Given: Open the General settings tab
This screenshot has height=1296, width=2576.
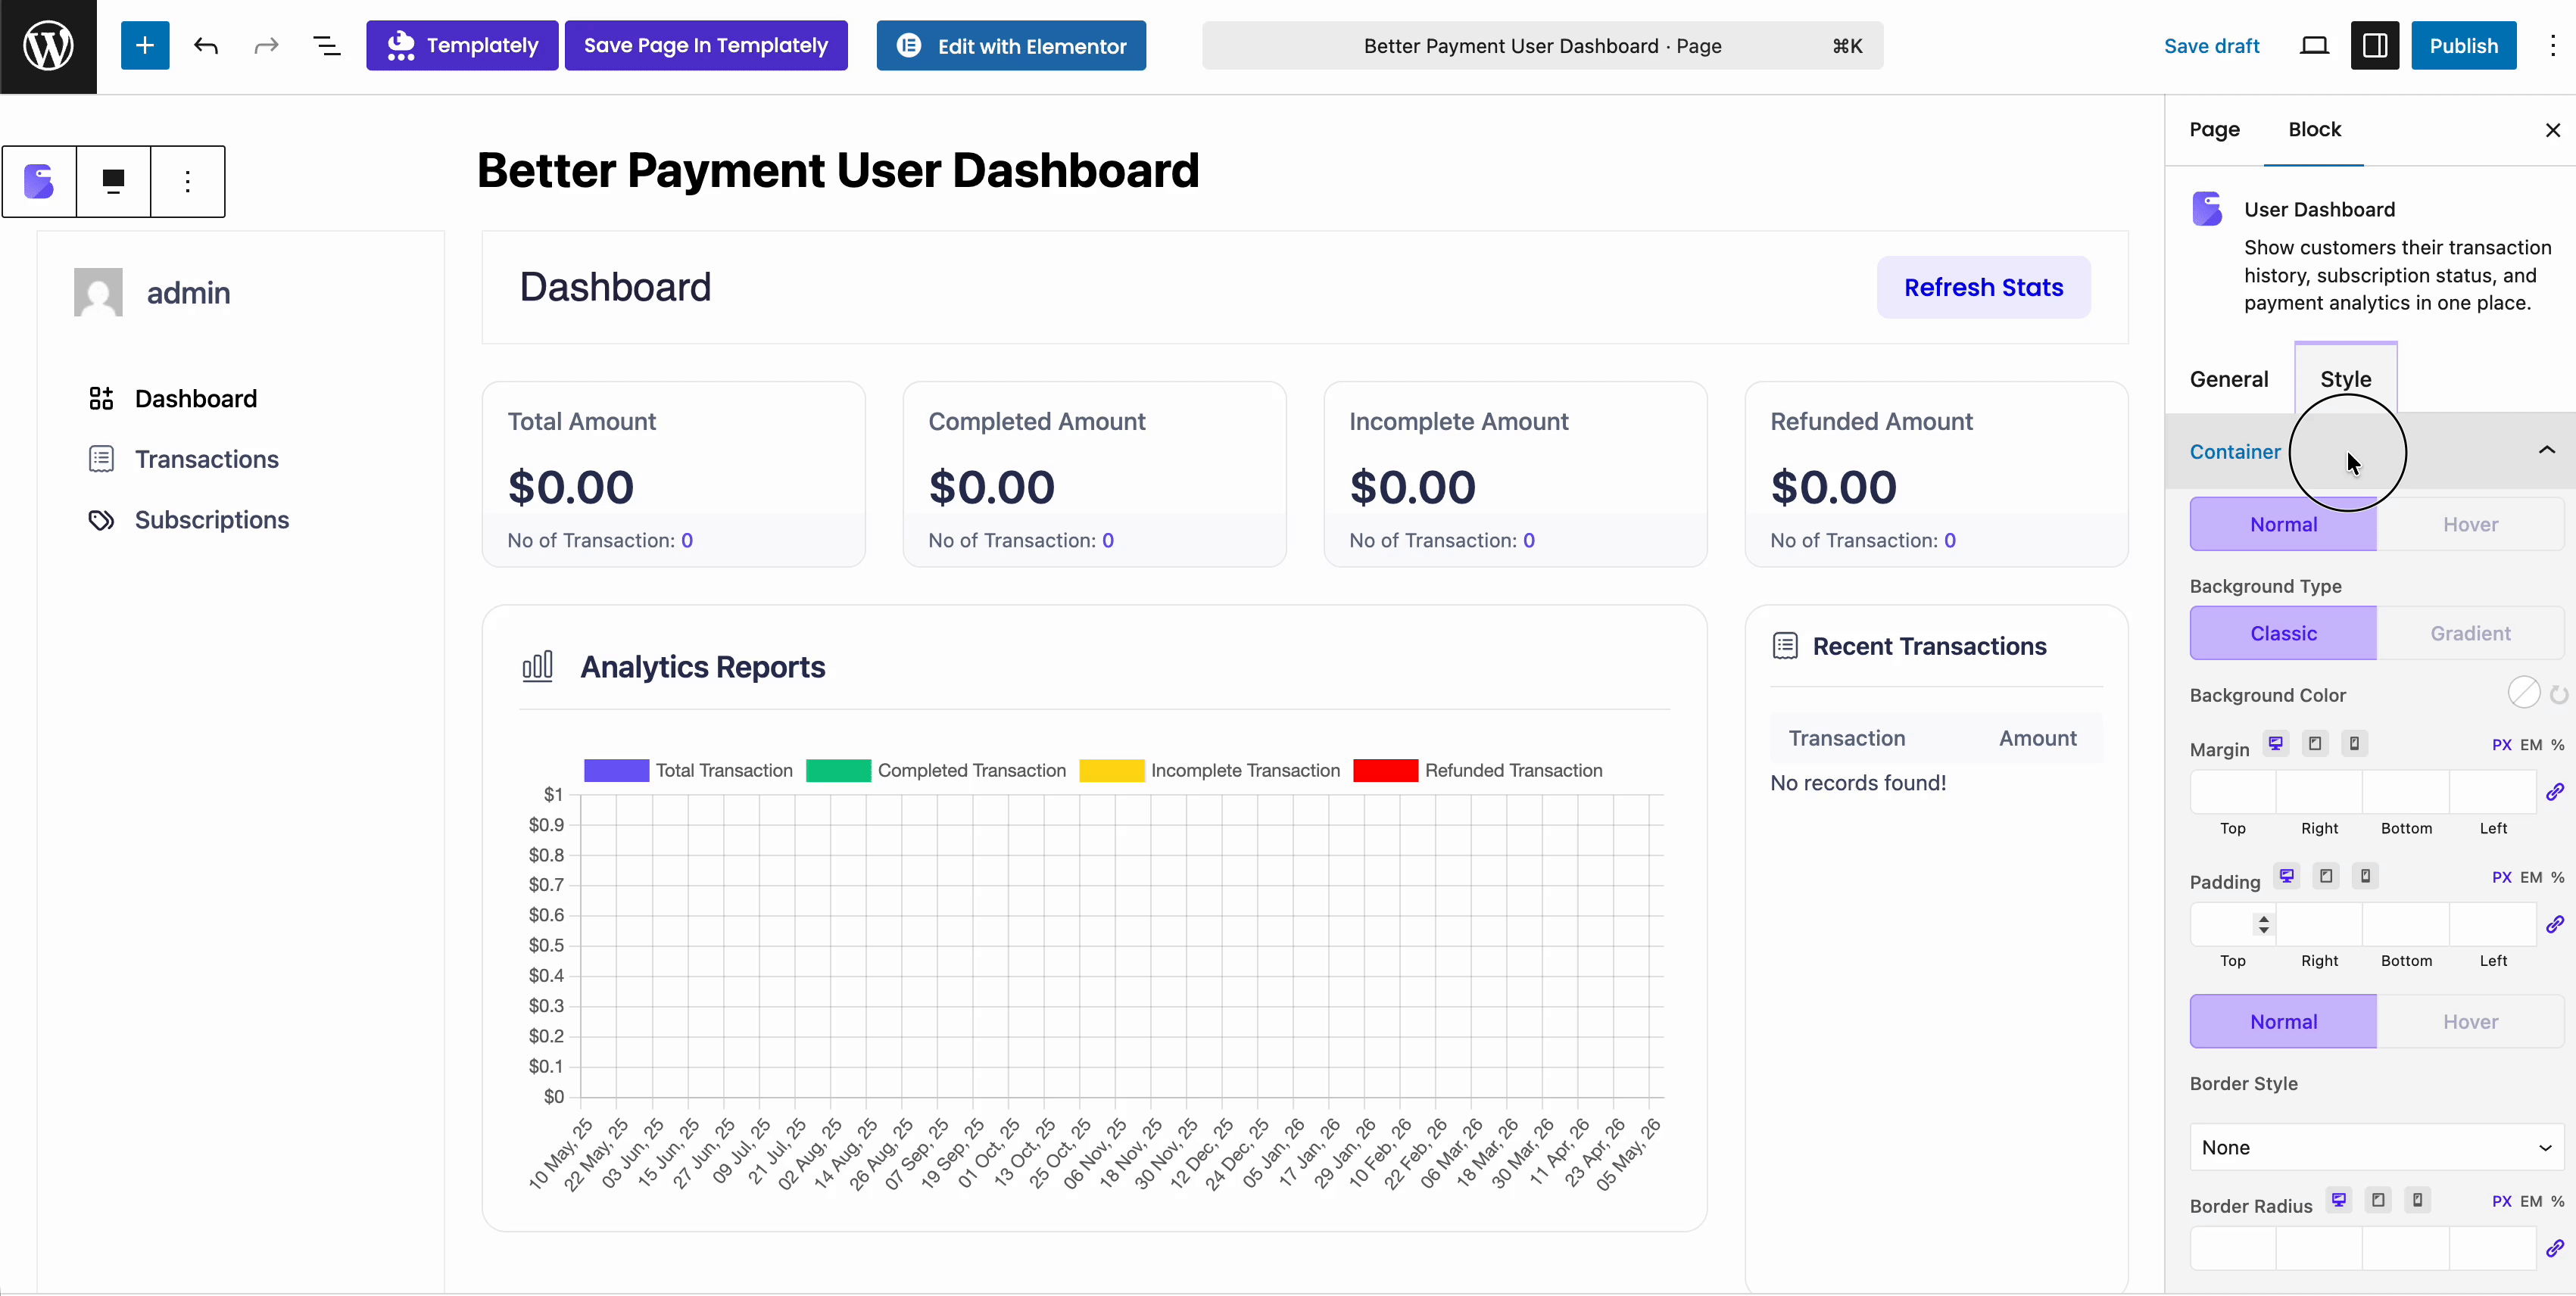Looking at the screenshot, I should coord(2229,379).
